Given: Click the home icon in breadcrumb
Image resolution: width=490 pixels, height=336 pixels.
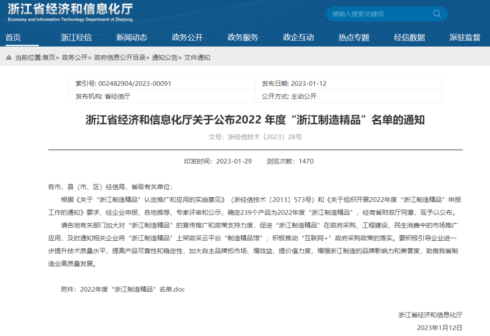Looking at the screenshot, I should point(9,58).
